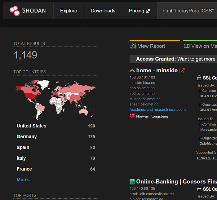Image resolution: width=217 pixels, height=200 pixels.
Task: Open the home - minside result title
Action: [157, 70]
